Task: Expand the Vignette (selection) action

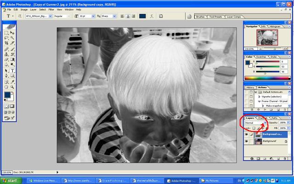Action: click(x=259, y=97)
